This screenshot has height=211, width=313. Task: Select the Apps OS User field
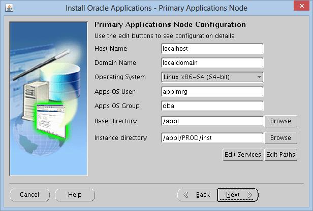(211, 92)
